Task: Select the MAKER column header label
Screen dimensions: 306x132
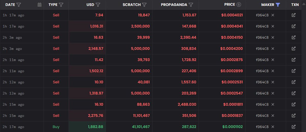Action: click(268, 5)
